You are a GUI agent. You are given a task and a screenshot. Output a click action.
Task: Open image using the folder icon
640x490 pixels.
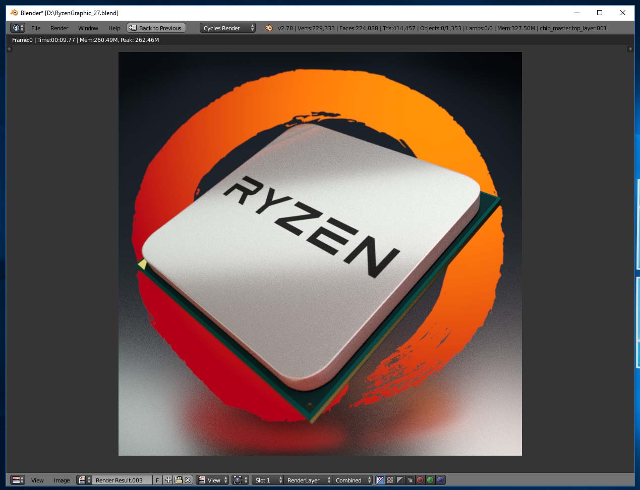tap(178, 480)
